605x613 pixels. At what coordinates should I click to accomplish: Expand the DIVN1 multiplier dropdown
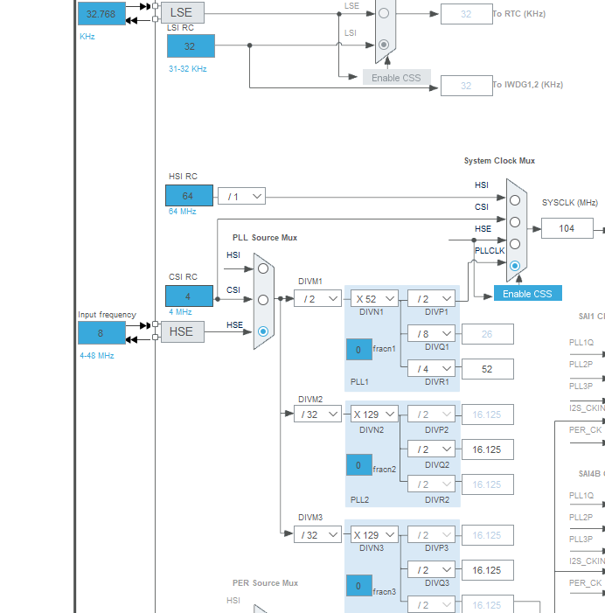pyautogui.click(x=375, y=299)
